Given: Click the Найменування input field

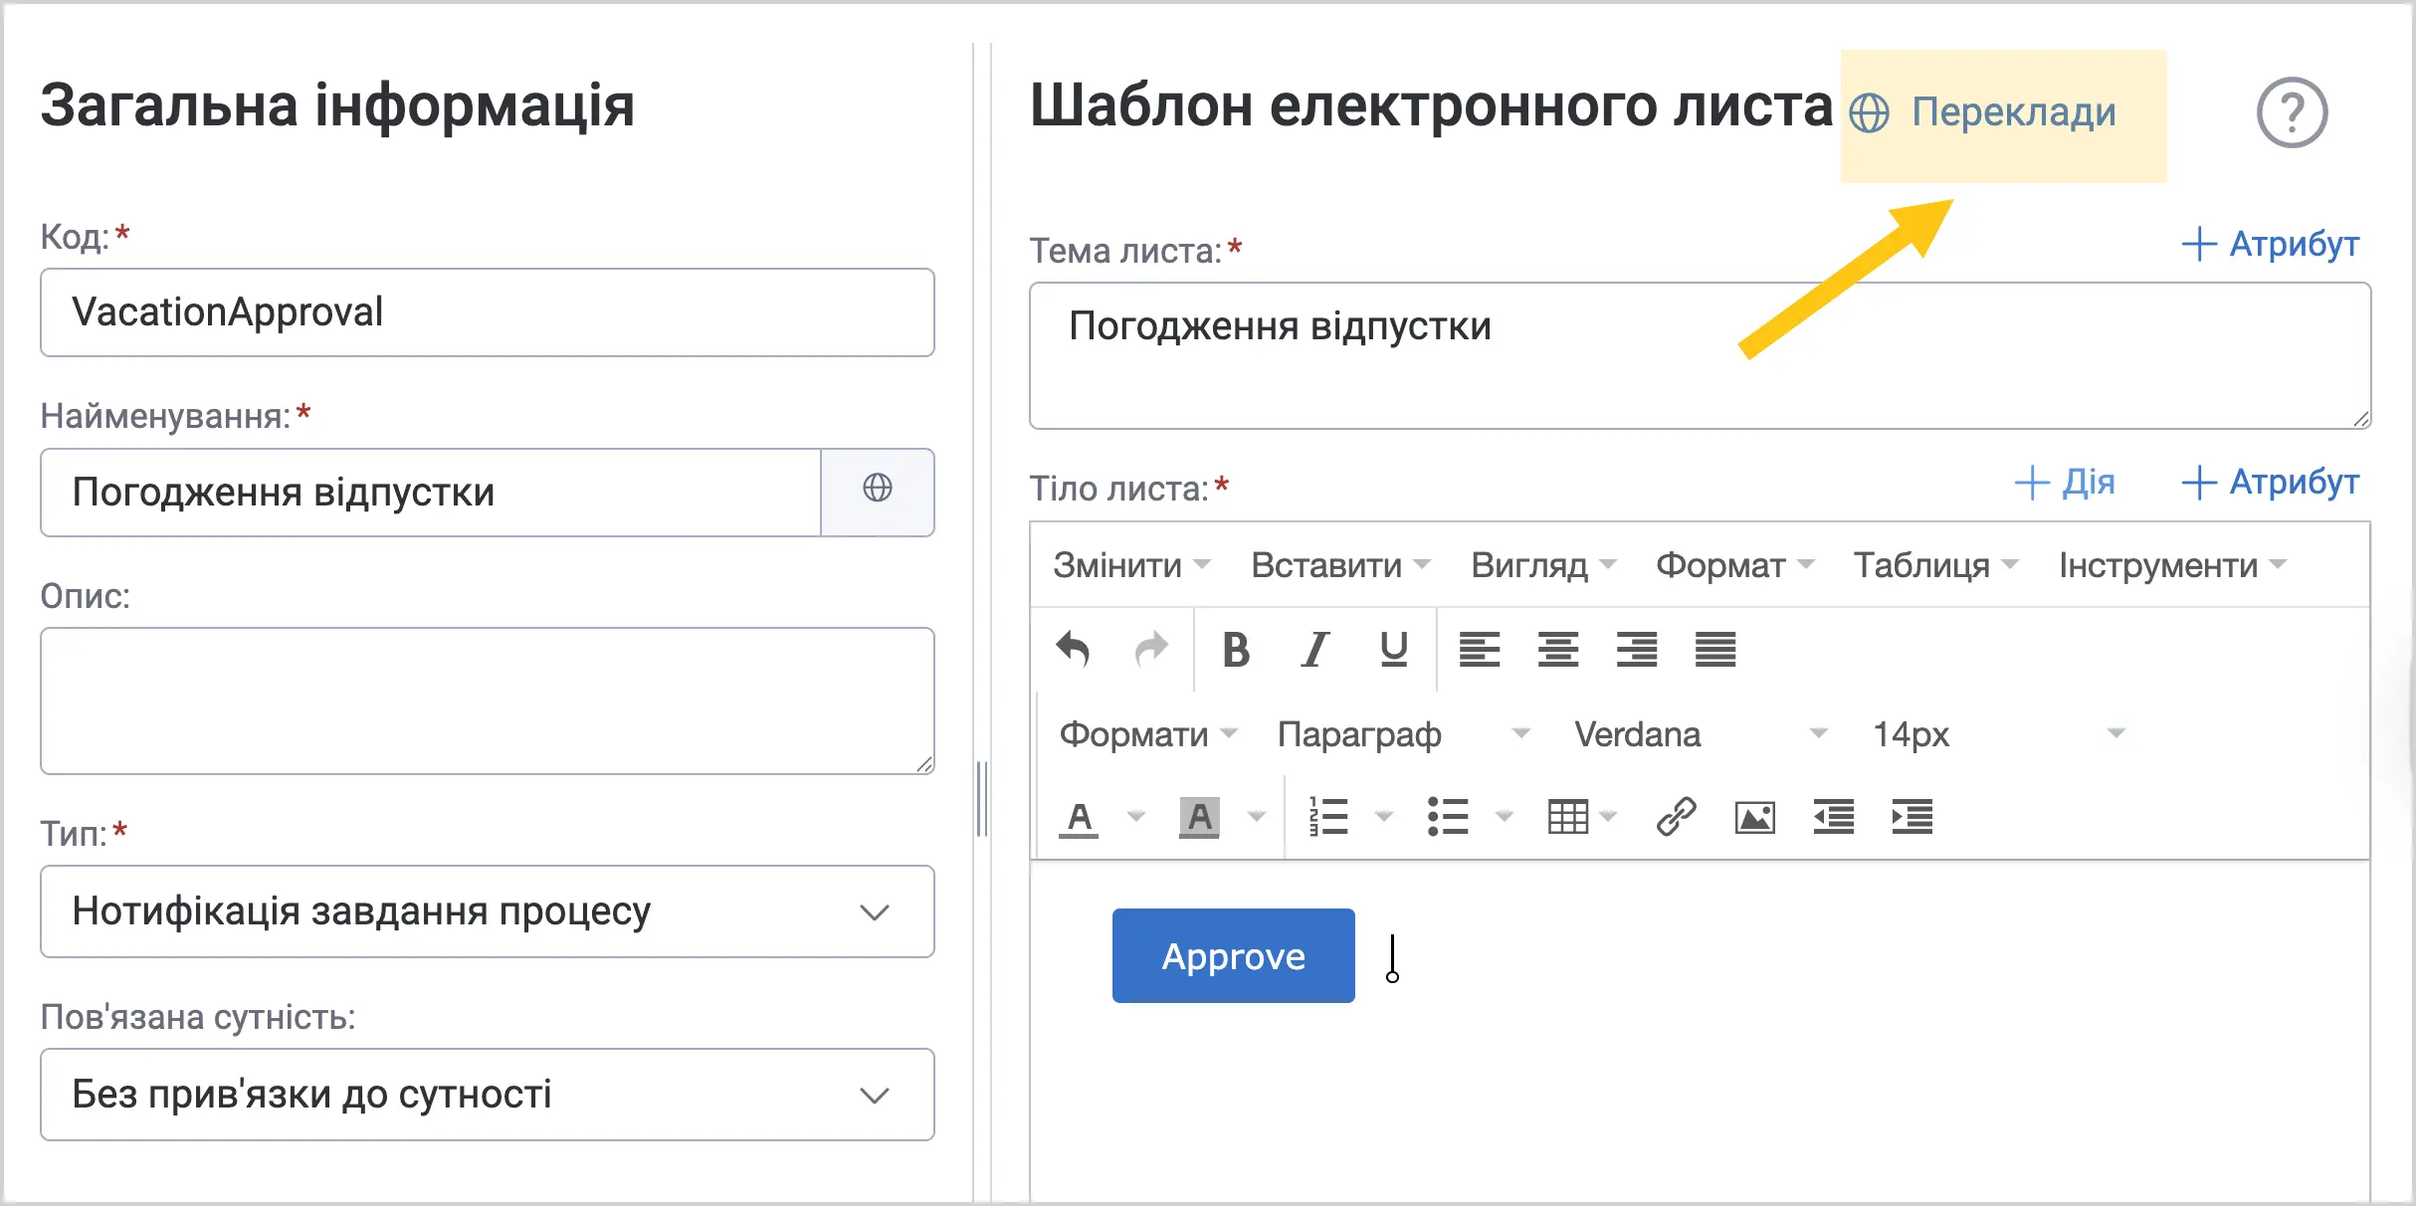Looking at the screenshot, I should [431, 493].
